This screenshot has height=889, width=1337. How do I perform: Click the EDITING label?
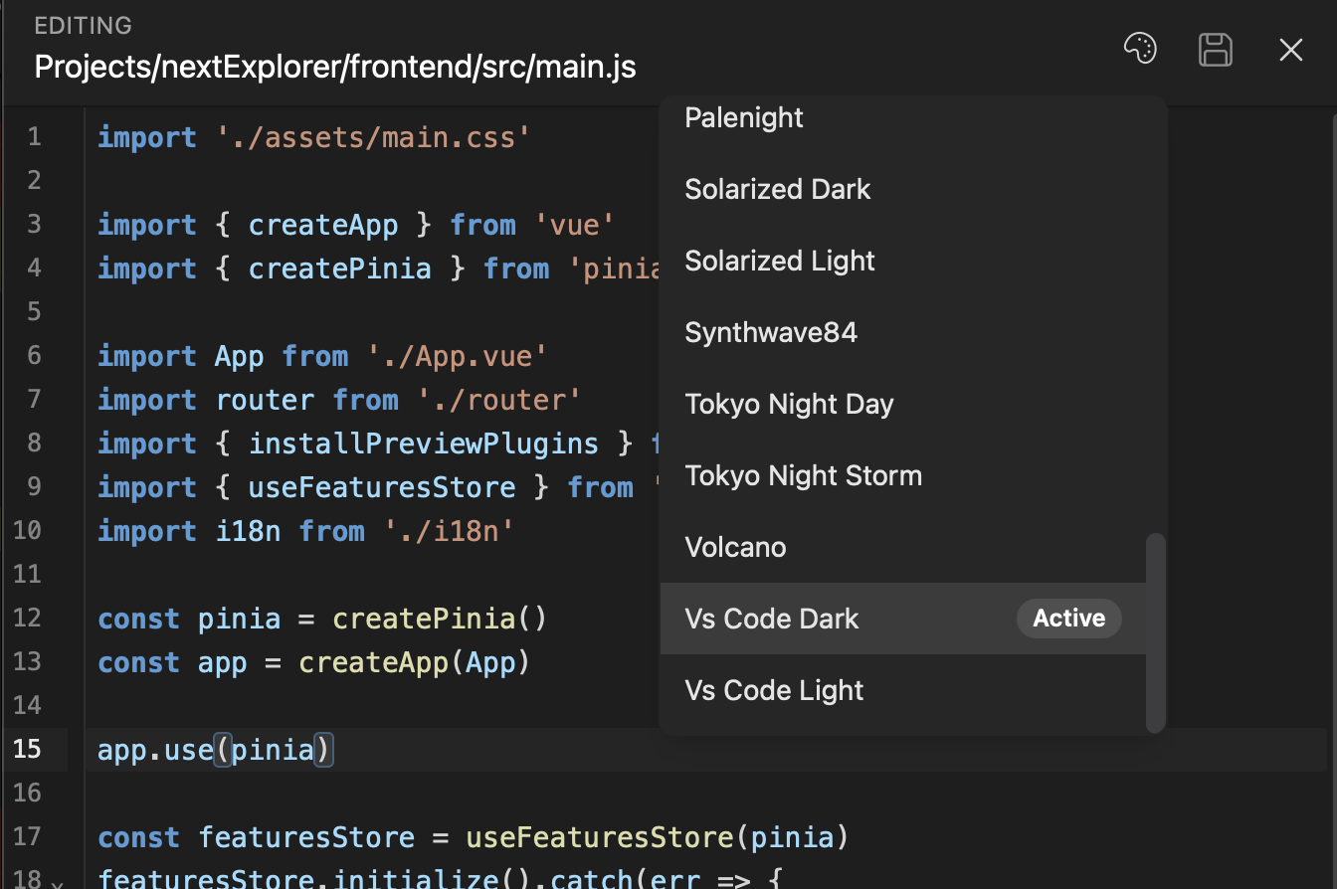pos(83,26)
